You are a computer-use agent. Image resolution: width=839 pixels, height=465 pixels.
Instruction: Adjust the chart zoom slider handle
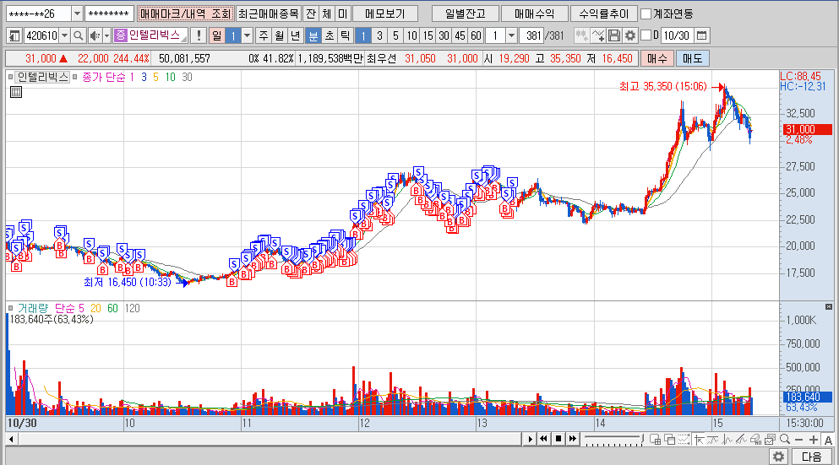[x=641, y=439]
